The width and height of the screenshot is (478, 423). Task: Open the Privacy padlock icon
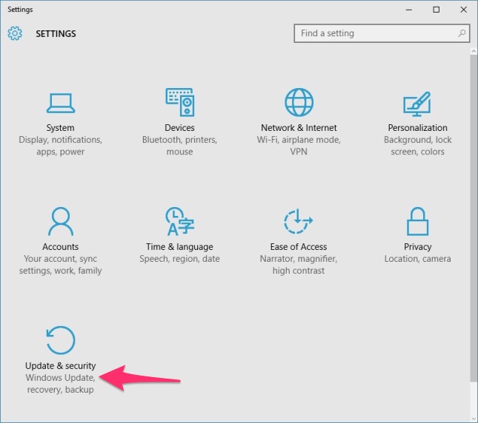(417, 221)
